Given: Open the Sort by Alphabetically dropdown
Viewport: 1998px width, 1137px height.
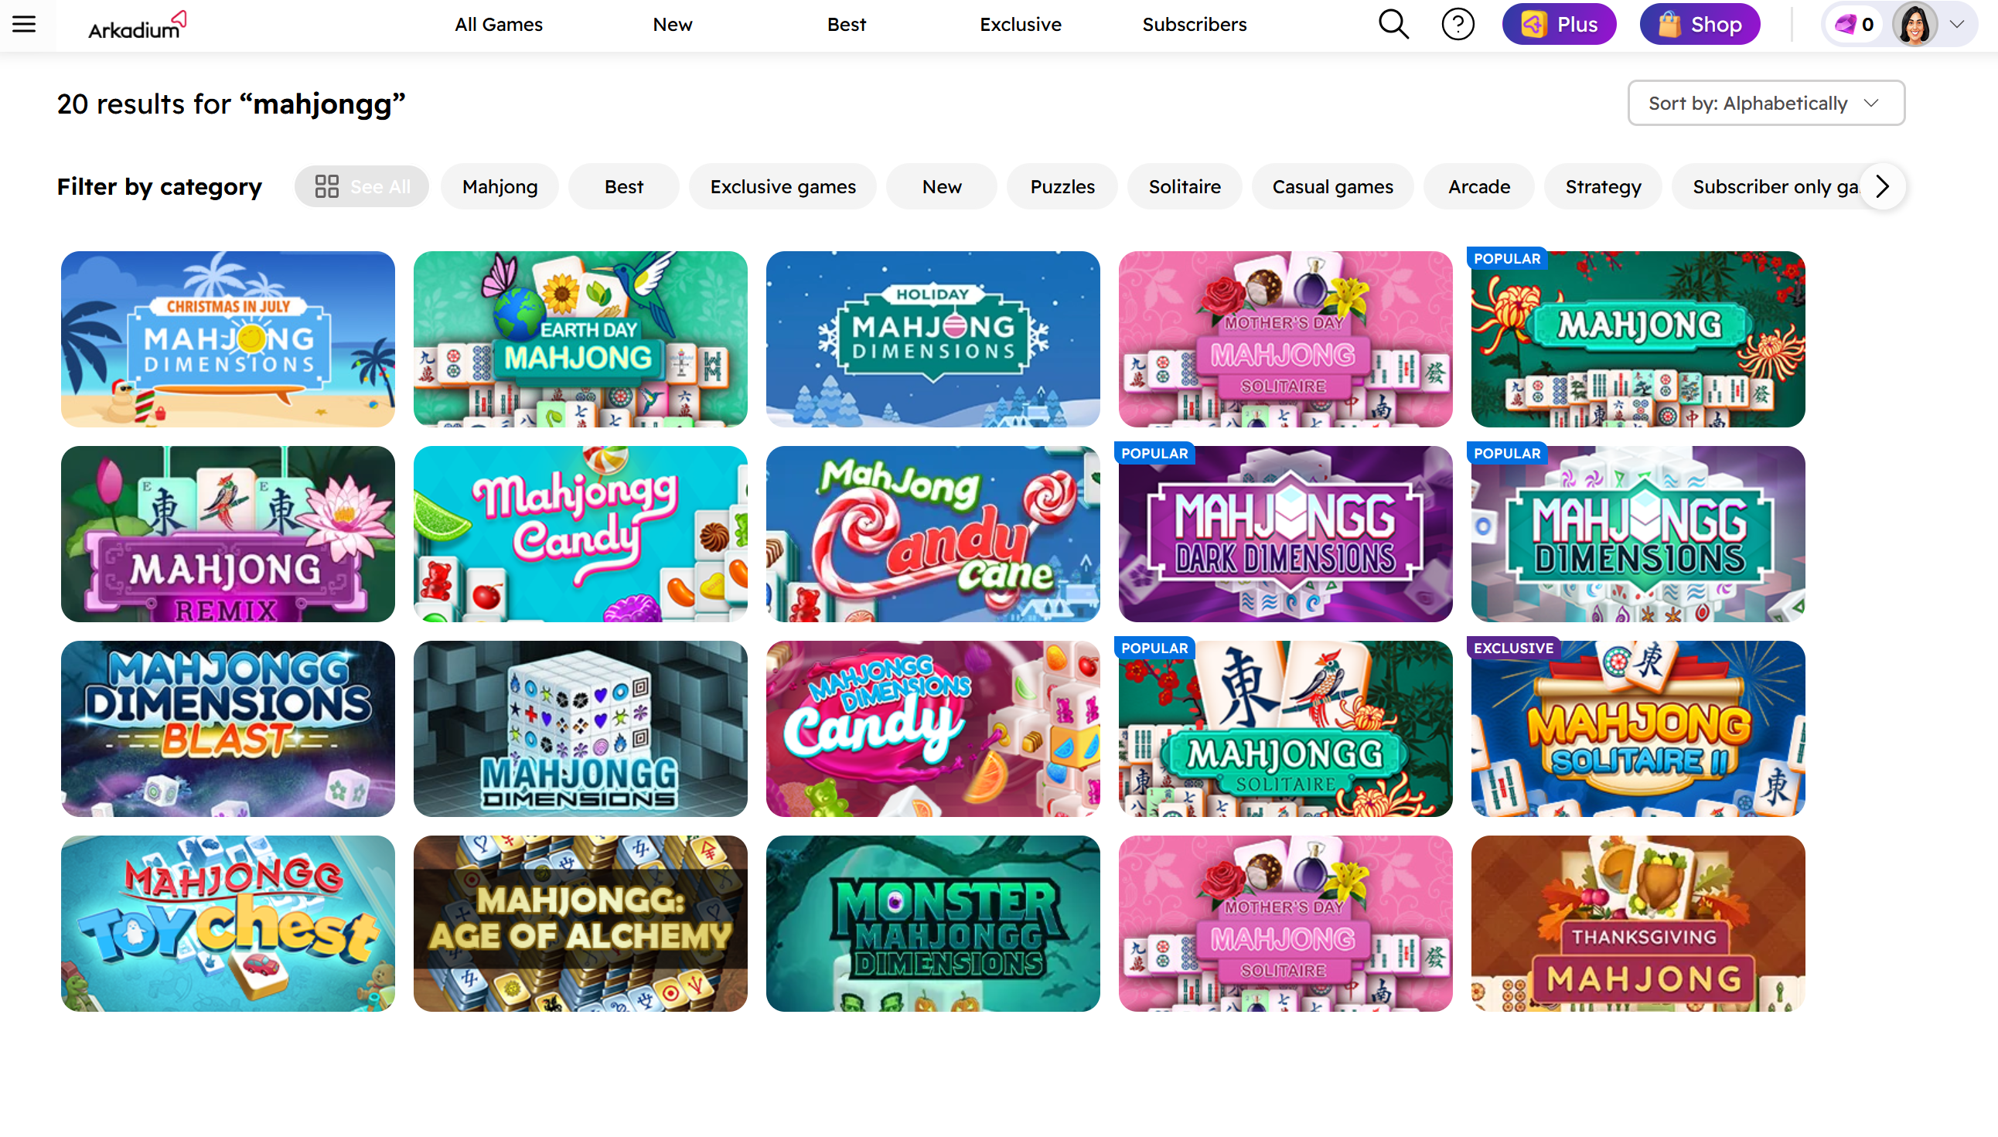Looking at the screenshot, I should 1765,103.
